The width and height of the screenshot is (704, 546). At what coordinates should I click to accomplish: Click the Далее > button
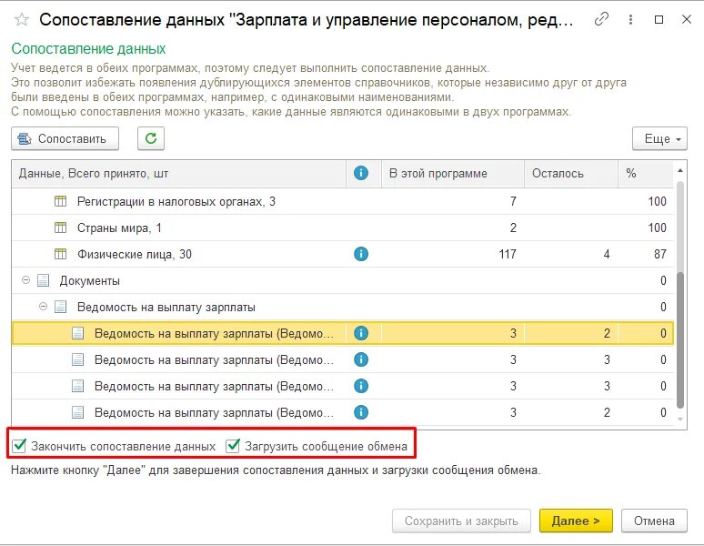[x=576, y=521]
